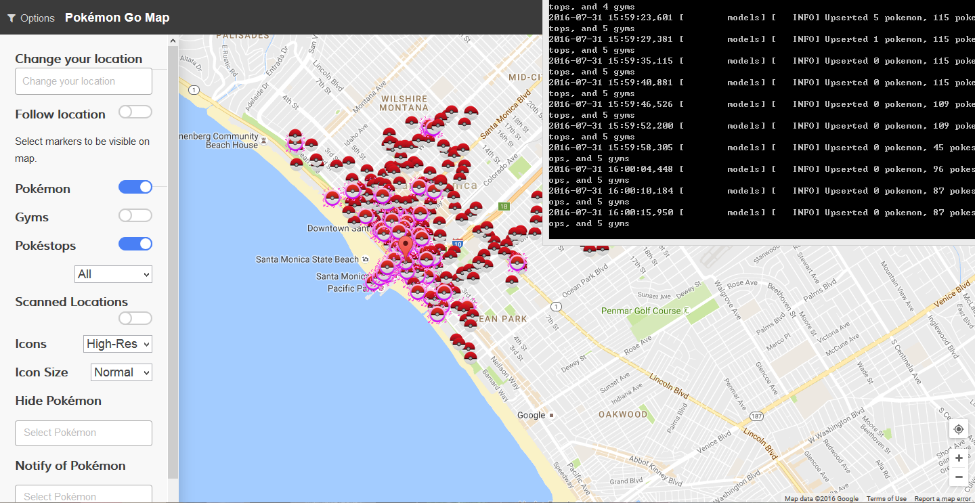Screen dimensions: 975x503
Task: Enable the Follow location switch
Action: [x=135, y=112]
